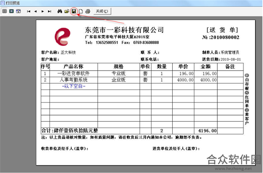Open a saved report via folder icon
263x173 pixels.
pos(67,11)
